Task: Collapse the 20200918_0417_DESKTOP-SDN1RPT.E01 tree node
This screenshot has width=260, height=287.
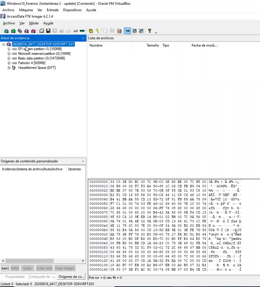Action: (x=4, y=44)
